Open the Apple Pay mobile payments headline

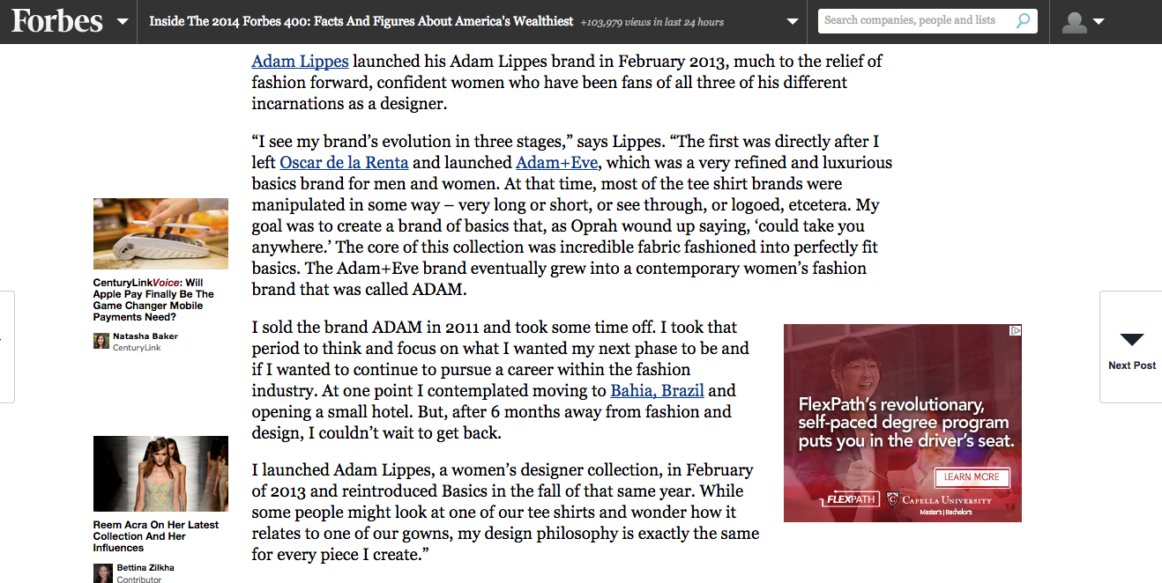point(153,300)
